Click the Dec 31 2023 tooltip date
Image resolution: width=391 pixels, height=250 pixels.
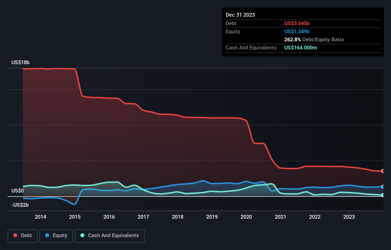(240, 15)
